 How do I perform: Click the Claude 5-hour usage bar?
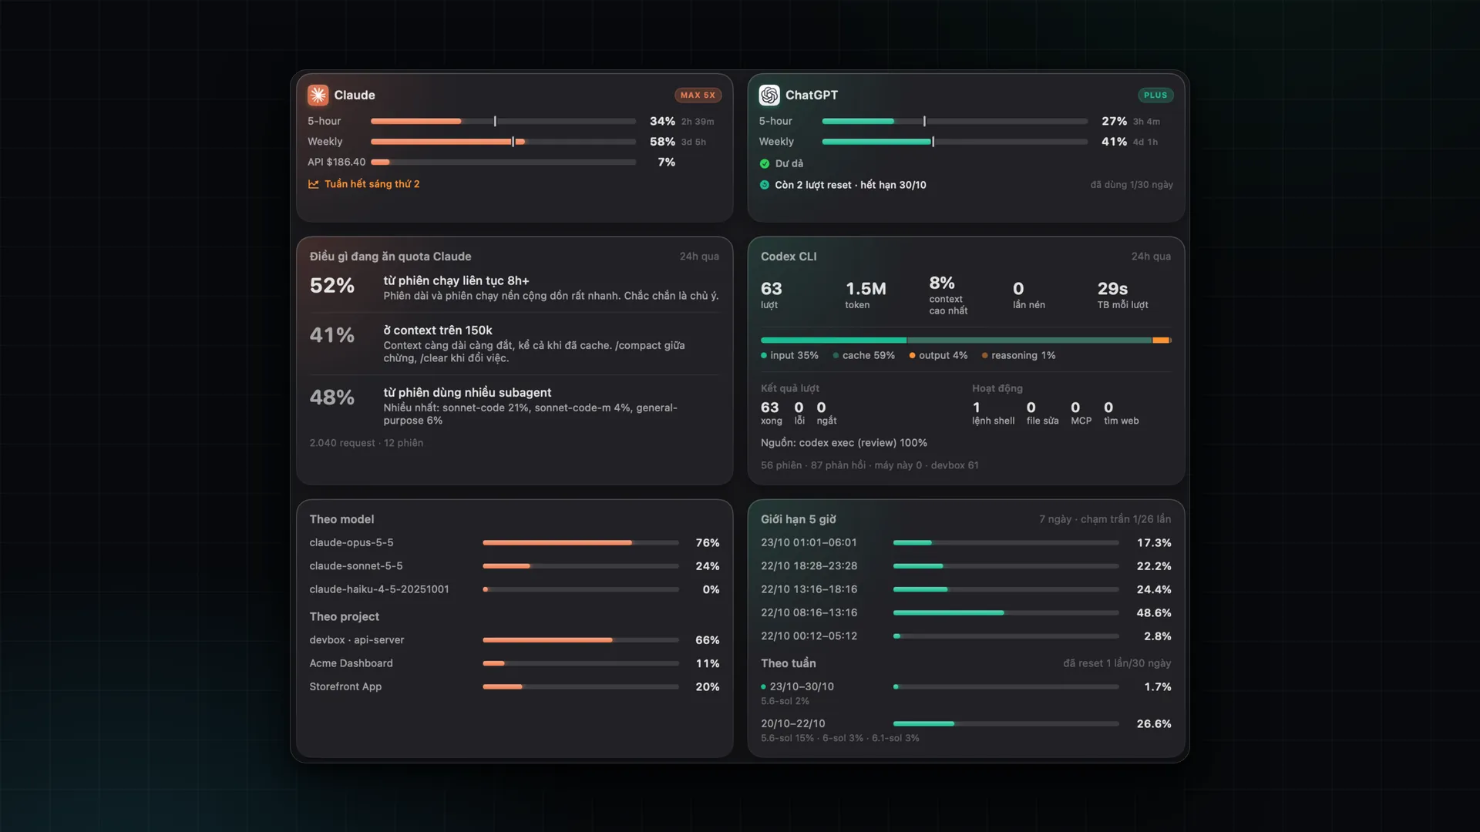[503, 121]
